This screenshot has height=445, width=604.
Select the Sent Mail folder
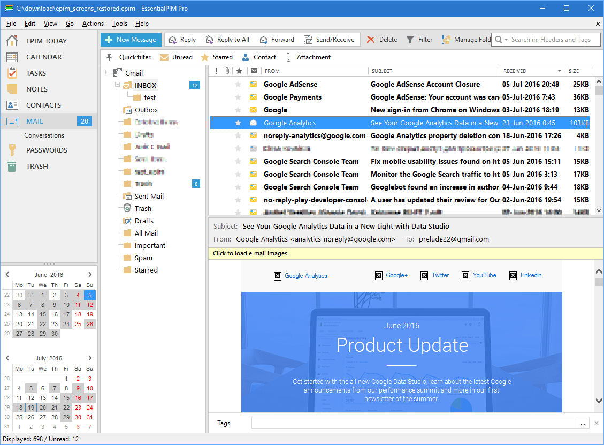[149, 197]
